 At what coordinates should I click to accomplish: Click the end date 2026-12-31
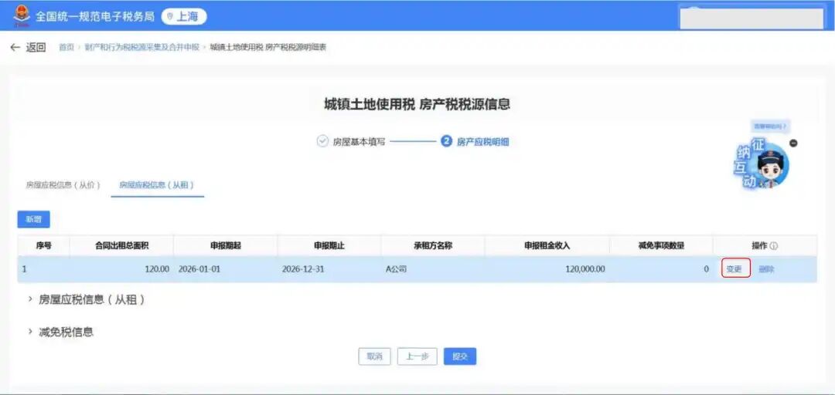pos(302,269)
